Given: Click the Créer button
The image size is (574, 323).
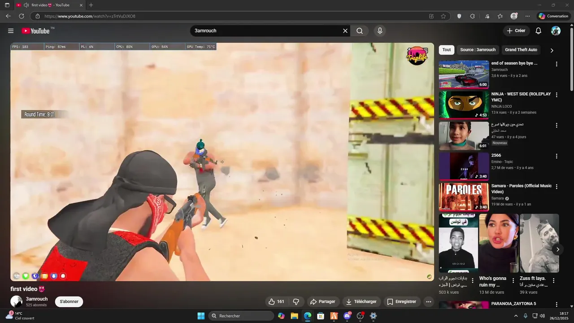Looking at the screenshot, I should click(x=516, y=31).
